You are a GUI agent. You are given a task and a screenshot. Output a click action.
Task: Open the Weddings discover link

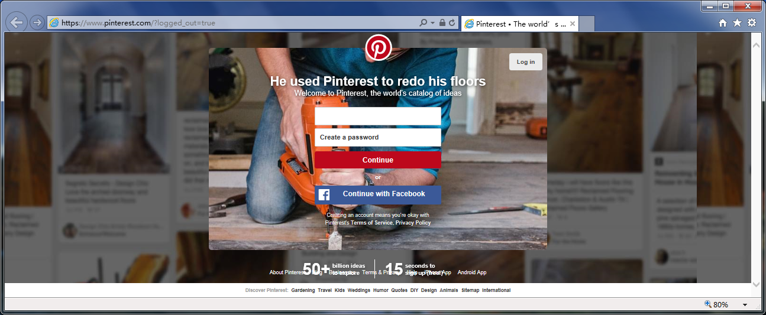pyautogui.click(x=359, y=291)
